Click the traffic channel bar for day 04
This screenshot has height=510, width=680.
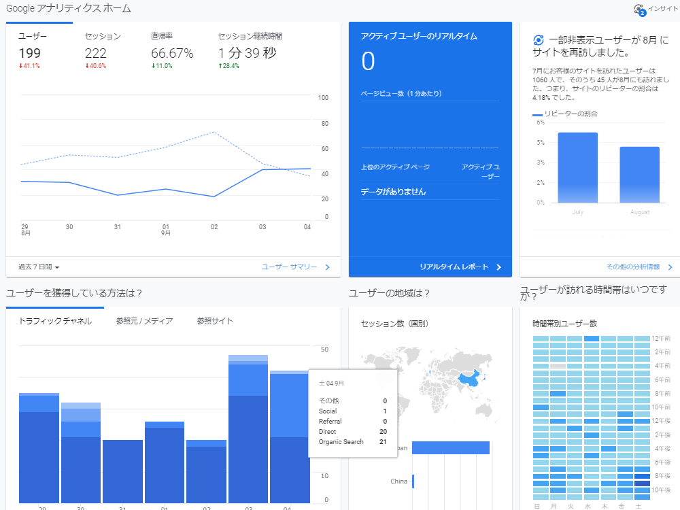point(289,437)
